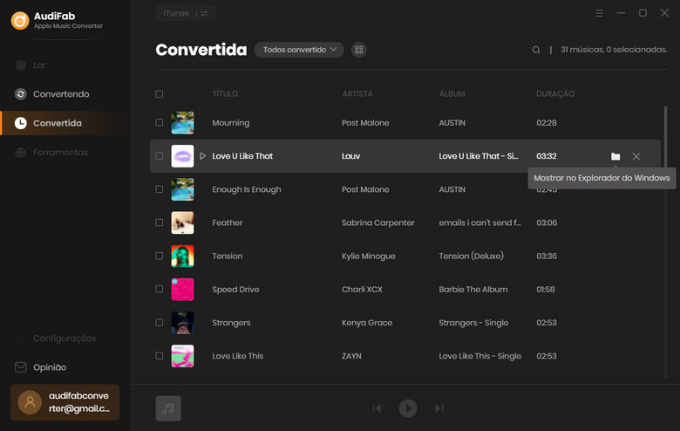Select the song title Strangers

point(231,323)
